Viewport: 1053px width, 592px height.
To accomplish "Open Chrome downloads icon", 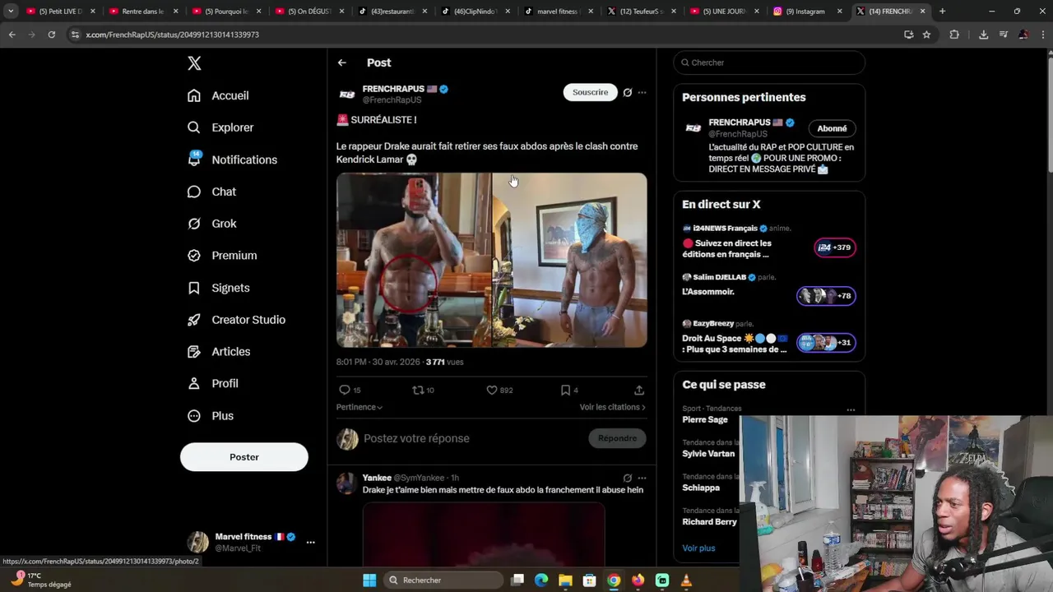I will click(x=983, y=35).
